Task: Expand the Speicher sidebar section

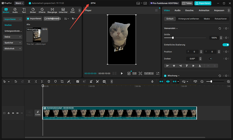Action: point(13,43)
